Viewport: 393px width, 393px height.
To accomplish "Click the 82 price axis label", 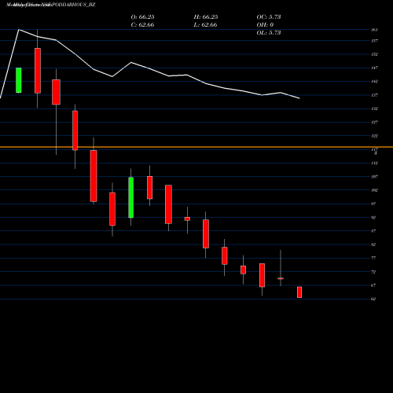I will [373, 244].
